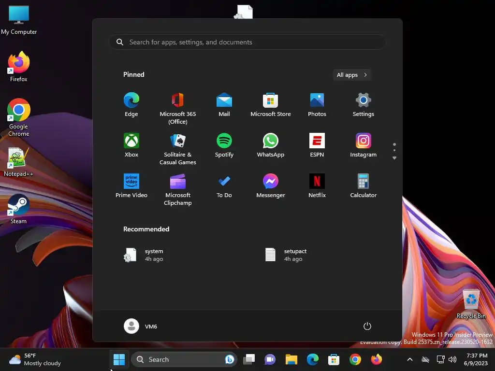
Task: Go to next pinned page down arrow
Action: [x=394, y=158]
